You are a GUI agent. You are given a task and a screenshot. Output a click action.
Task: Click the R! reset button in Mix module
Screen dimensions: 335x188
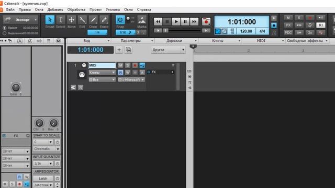[x=321, y=25]
